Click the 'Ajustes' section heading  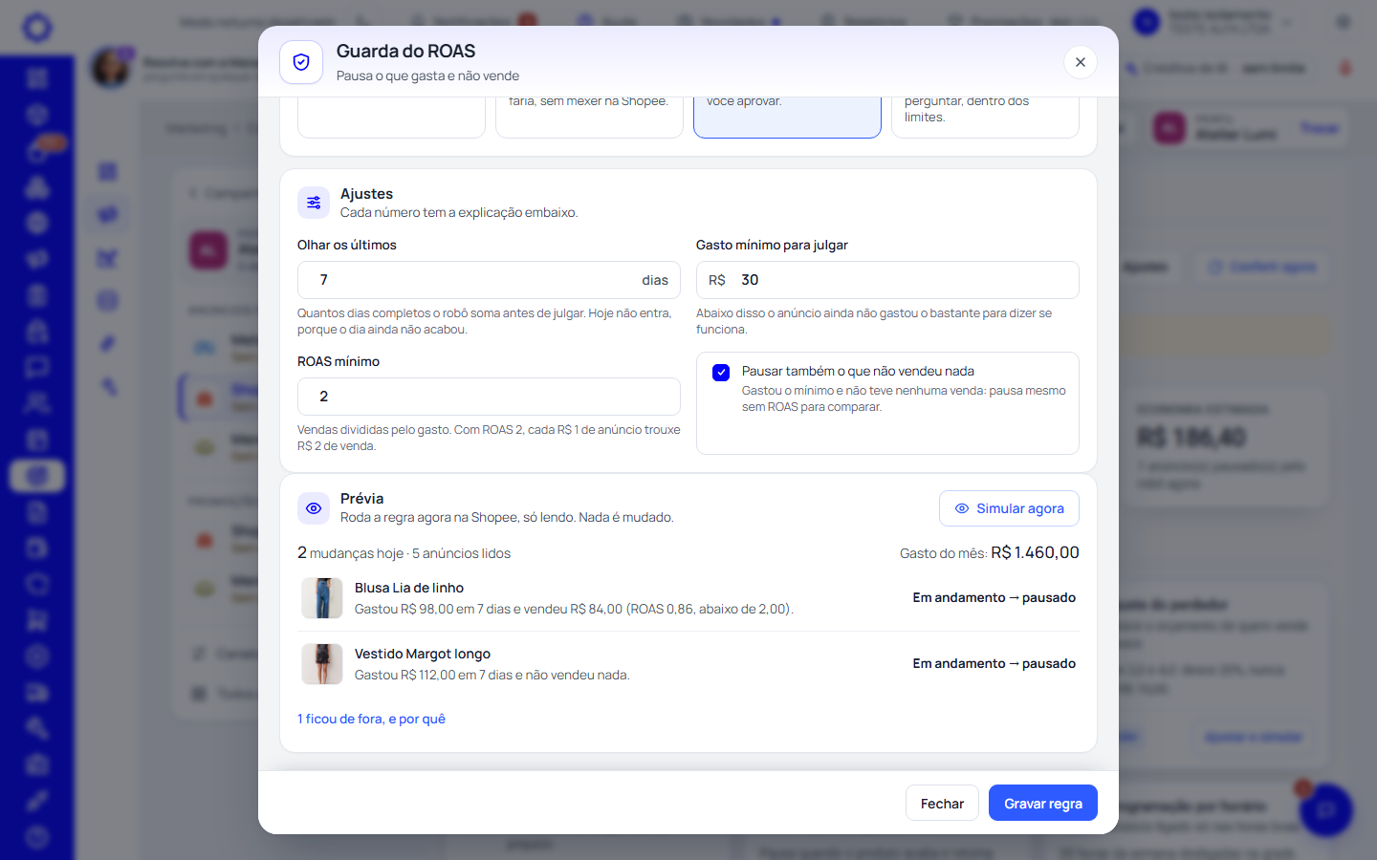[366, 194]
